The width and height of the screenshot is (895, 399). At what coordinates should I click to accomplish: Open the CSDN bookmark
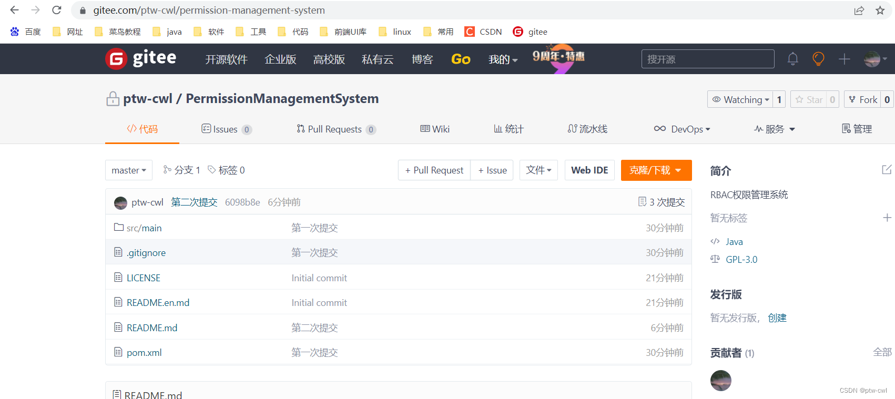[483, 32]
